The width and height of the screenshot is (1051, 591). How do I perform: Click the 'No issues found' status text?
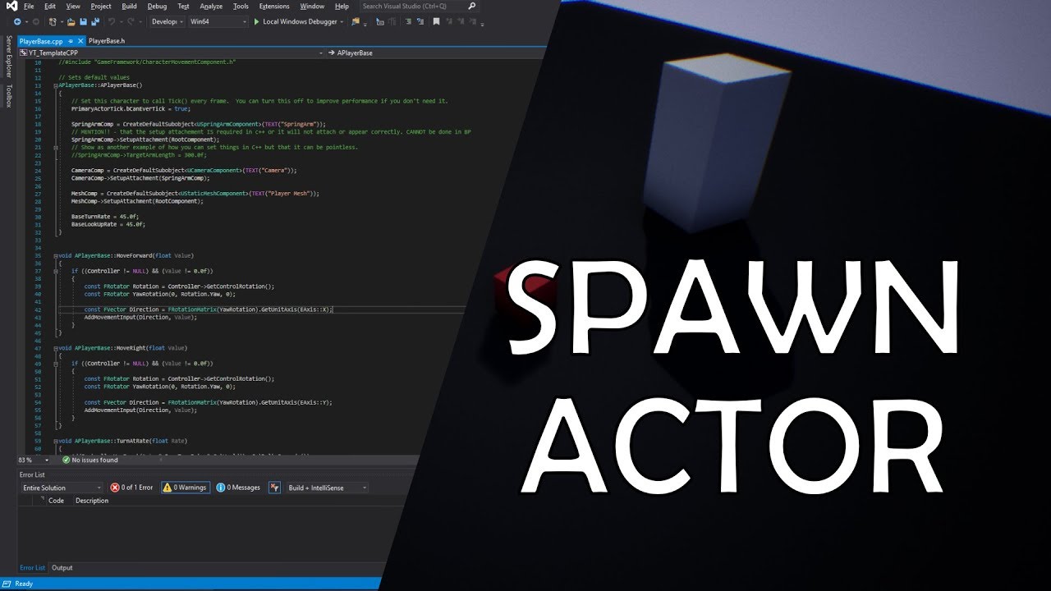pos(95,460)
